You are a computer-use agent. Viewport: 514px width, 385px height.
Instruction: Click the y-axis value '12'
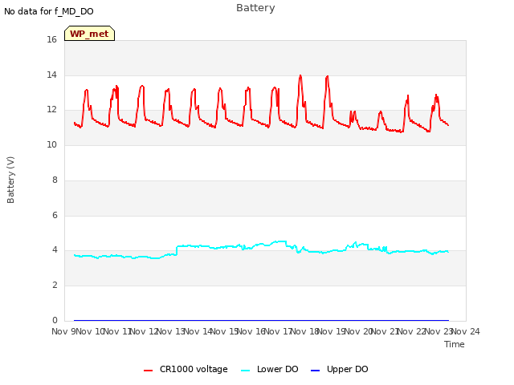pos(51,110)
